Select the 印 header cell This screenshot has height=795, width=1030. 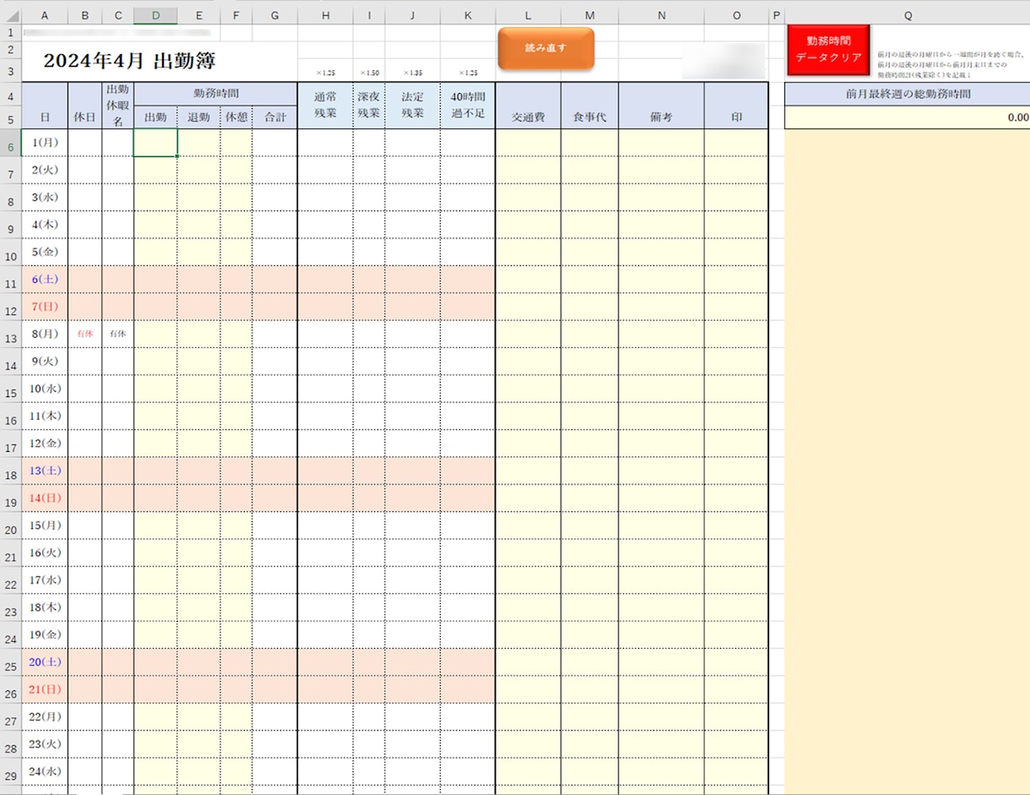[736, 106]
